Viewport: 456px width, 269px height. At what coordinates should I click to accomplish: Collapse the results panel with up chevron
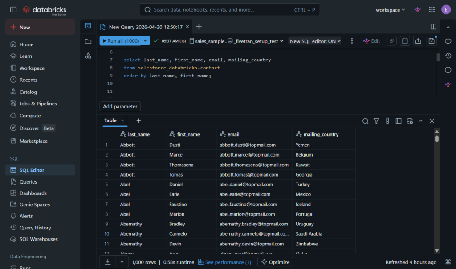[420, 121]
